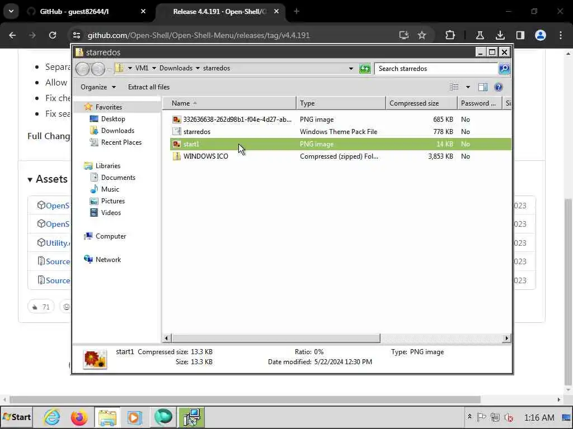
Task: Close the GitHub guest82644 tab
Action: pyautogui.click(x=143, y=11)
